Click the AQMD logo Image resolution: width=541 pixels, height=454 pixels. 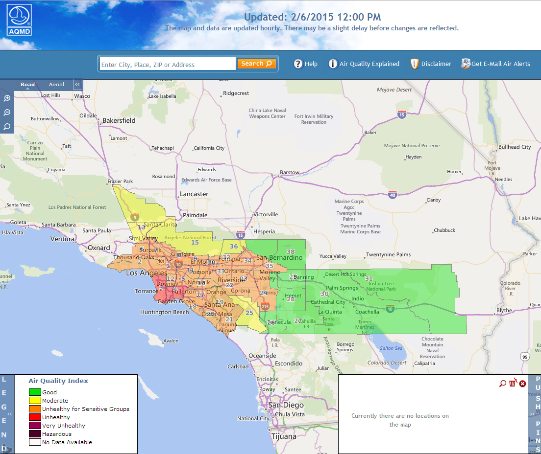point(20,21)
